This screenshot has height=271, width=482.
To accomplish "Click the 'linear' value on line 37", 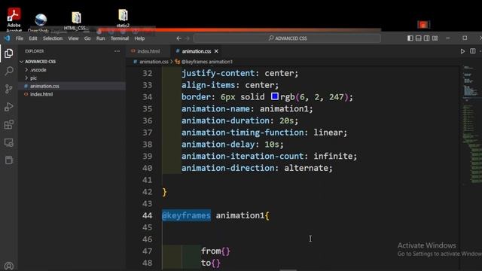I will (x=328, y=132).
